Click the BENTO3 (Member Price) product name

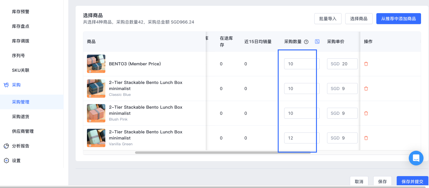pyautogui.click(x=135, y=64)
